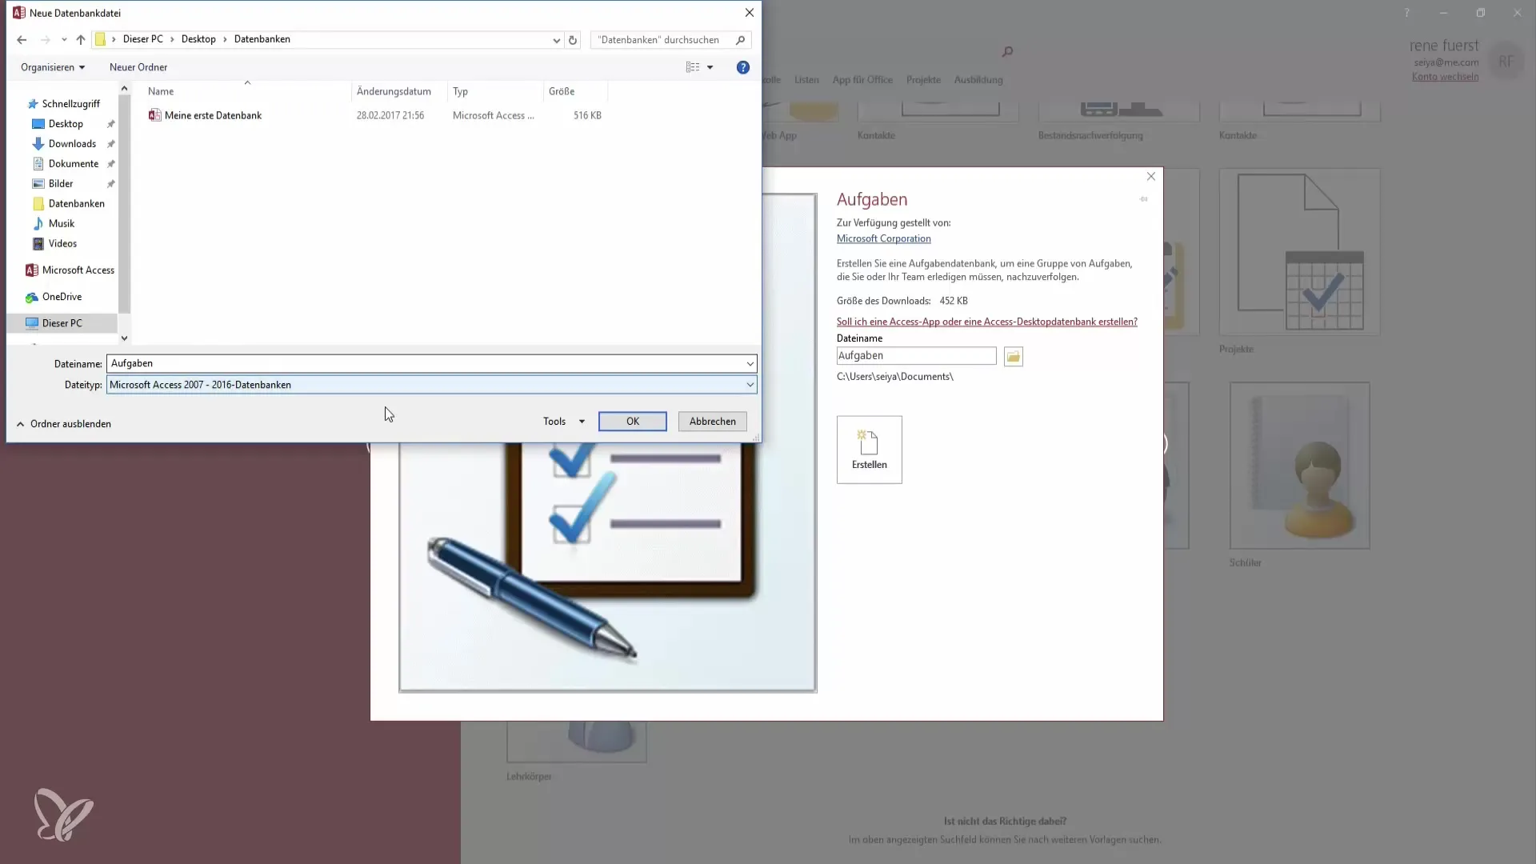Click Dieser PC in the address breadcrumb
1536x864 pixels.
pos(142,39)
